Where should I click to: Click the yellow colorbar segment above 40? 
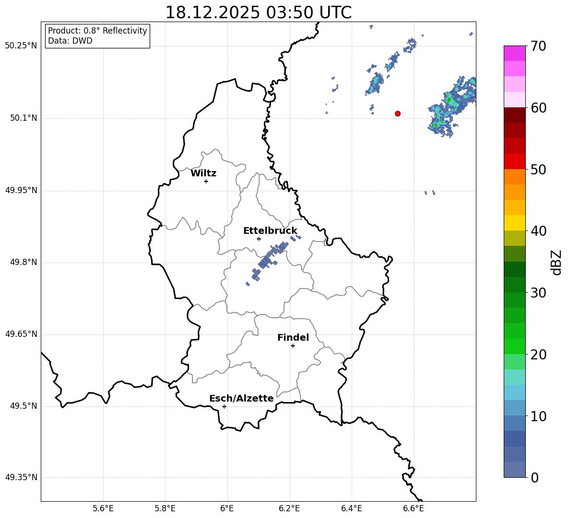[514, 223]
